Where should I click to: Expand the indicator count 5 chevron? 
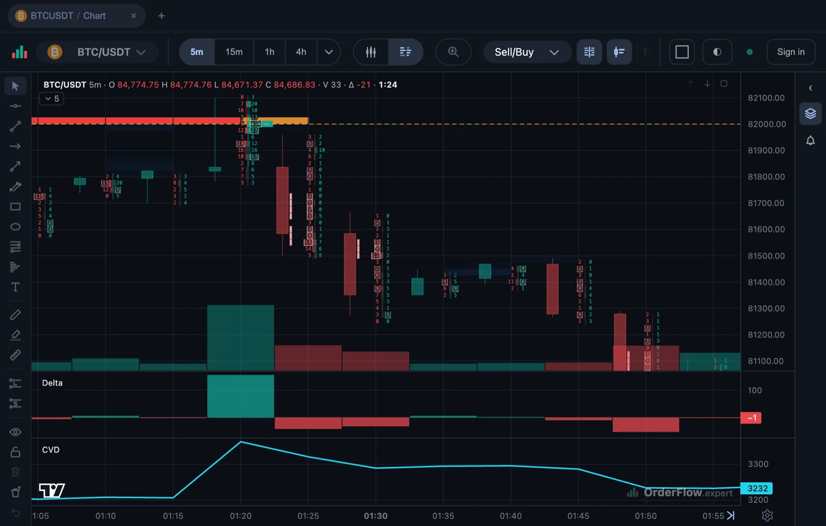pos(52,99)
